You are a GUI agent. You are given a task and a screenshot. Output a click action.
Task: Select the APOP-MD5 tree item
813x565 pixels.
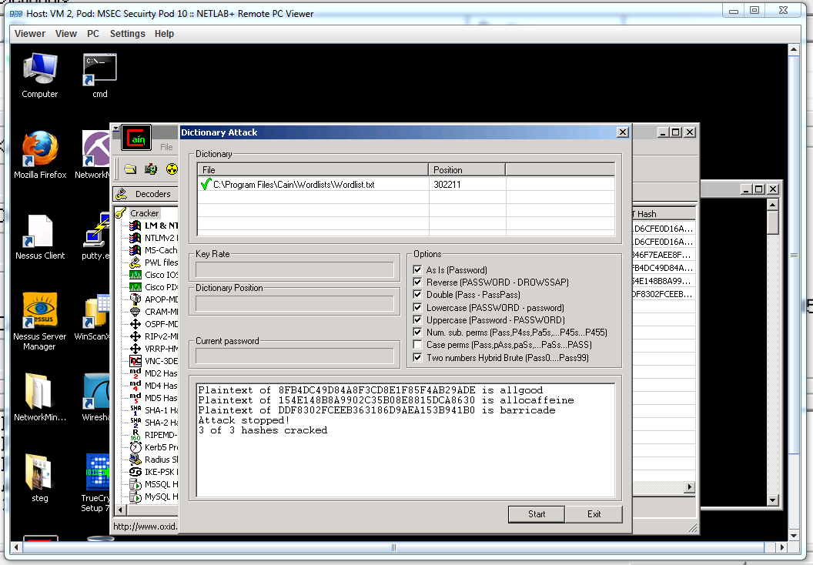coord(154,299)
